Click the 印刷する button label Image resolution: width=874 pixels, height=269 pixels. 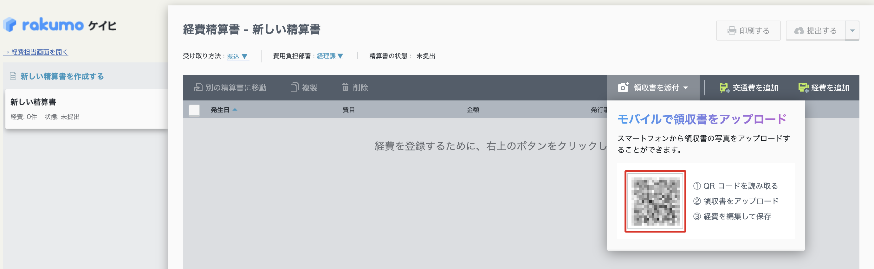tap(754, 31)
